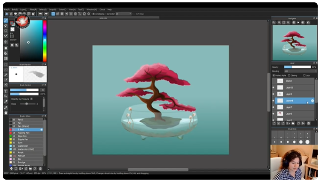Delete brush with trash icon in Brush panel
321x182 pixels.
40,169
